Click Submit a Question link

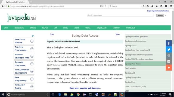click(x=163, y=11)
